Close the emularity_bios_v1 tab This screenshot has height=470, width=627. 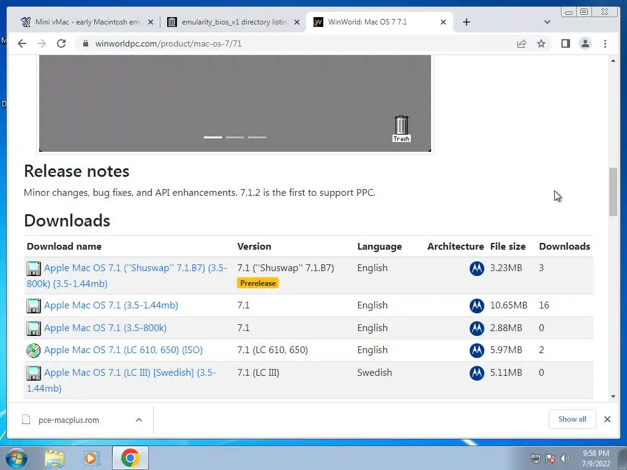[x=297, y=22]
